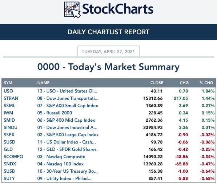Open the USO symbol link
The height and width of the screenshot is (184, 217).
[8, 91]
